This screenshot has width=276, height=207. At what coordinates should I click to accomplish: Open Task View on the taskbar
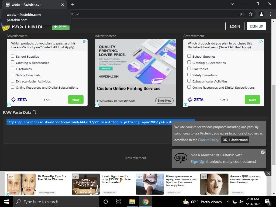pos(119,202)
